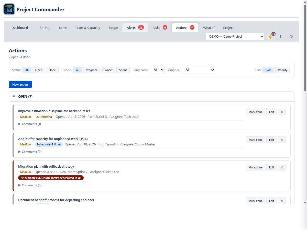Open the Team & Capacity tab

pos(88,28)
